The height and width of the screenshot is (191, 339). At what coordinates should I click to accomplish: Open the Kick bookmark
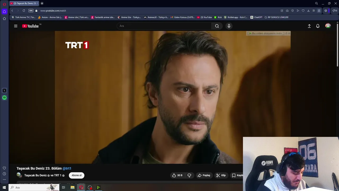218,17
